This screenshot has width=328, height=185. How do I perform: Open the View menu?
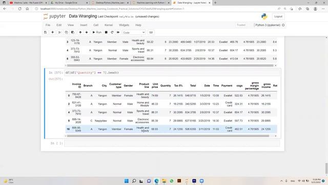coord(71,25)
